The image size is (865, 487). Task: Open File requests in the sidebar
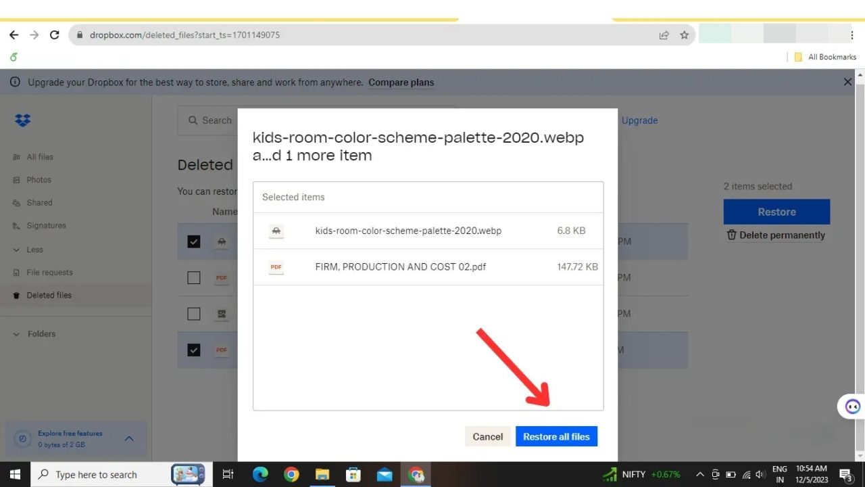[50, 272]
